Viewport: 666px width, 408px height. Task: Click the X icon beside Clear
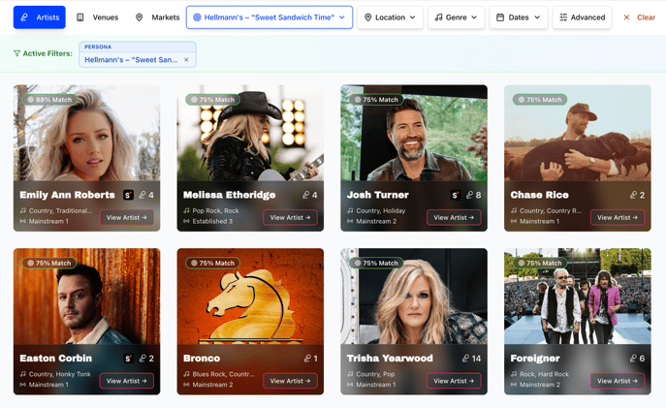pyautogui.click(x=626, y=17)
